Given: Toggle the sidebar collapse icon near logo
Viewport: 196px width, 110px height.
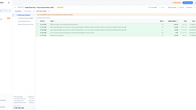Looking at the screenshot, I should click(x=9, y=3).
